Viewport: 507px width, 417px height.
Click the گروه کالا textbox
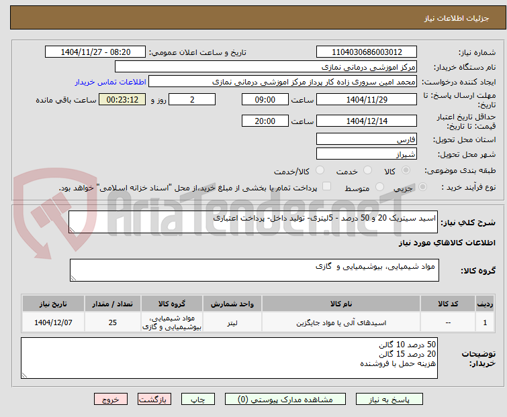tap(255, 270)
